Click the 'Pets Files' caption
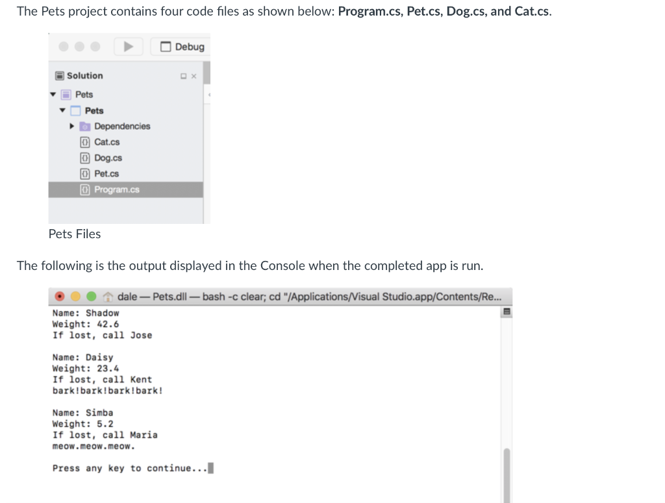Screen dimensions: 665x503 click(75, 234)
